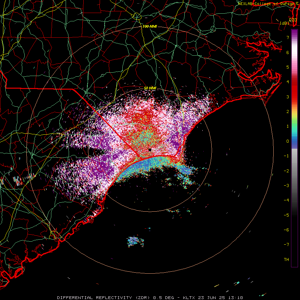
Task: Click the -6 value on the scale
Action: 286,230
